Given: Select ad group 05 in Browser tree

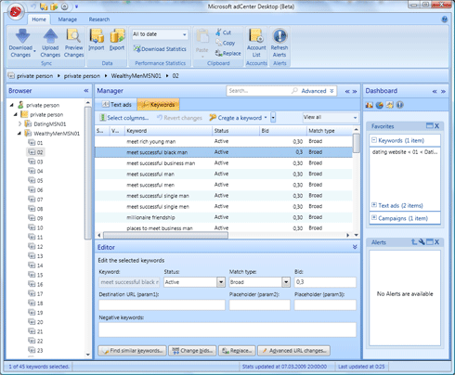Looking at the screenshot, I should (35, 180).
